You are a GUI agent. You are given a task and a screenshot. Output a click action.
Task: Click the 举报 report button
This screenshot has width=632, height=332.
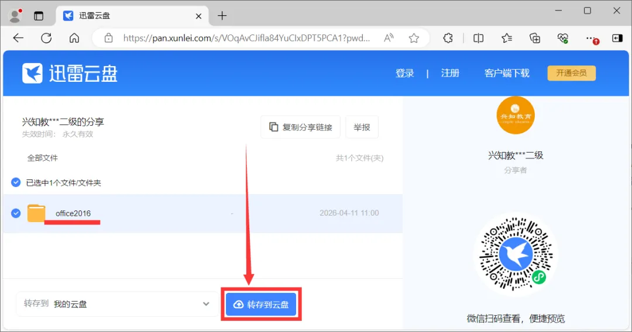point(362,127)
